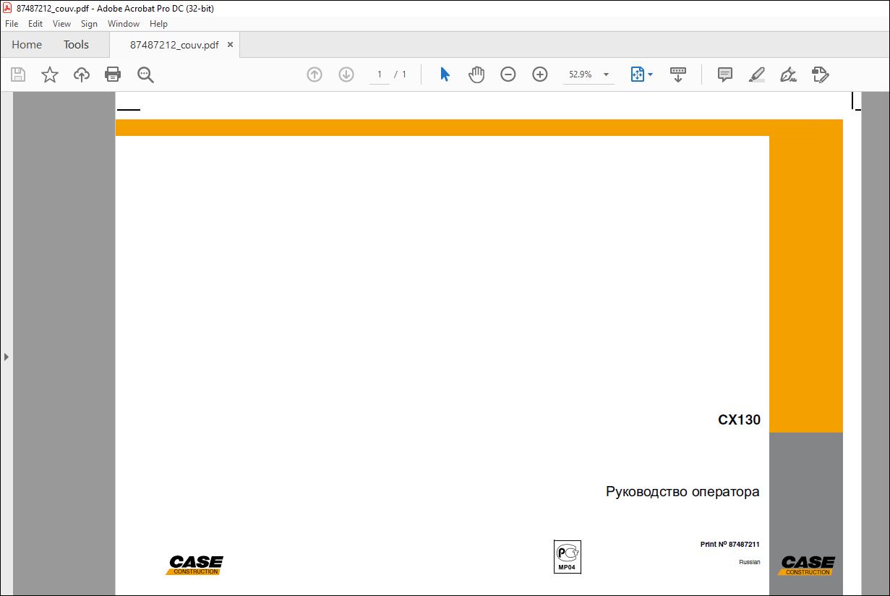Image resolution: width=890 pixels, height=596 pixels.
Task: Click the right CASE Construction logo
Action: pyautogui.click(x=806, y=565)
